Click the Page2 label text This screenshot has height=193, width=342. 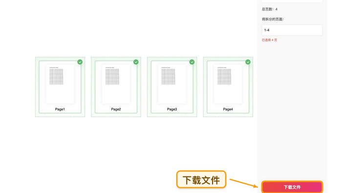[116, 109]
